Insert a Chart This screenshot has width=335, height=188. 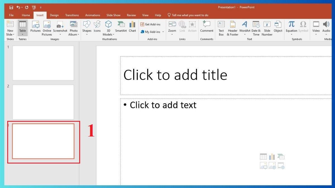(132, 26)
